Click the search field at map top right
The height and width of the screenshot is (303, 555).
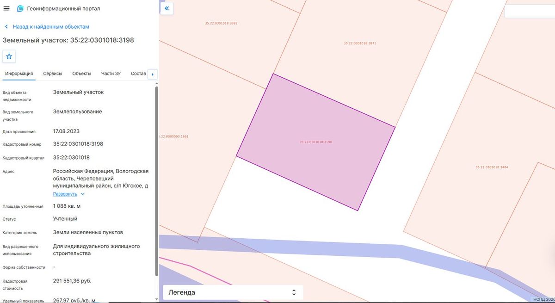pyautogui.click(x=530, y=12)
